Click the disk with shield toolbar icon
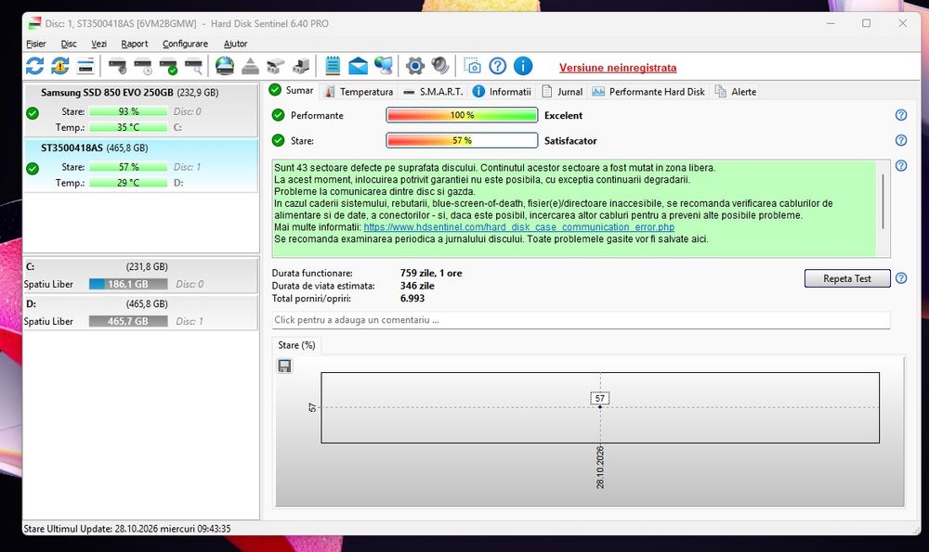Image resolution: width=929 pixels, height=552 pixels. 117,66
